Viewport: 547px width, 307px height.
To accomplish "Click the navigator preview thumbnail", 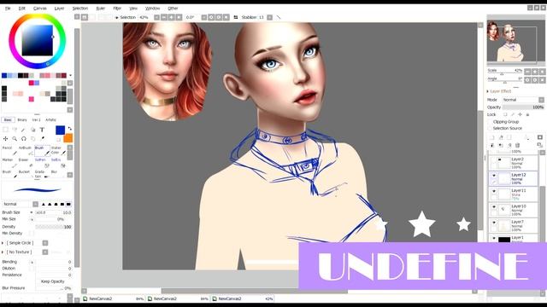I will [x=515, y=40].
